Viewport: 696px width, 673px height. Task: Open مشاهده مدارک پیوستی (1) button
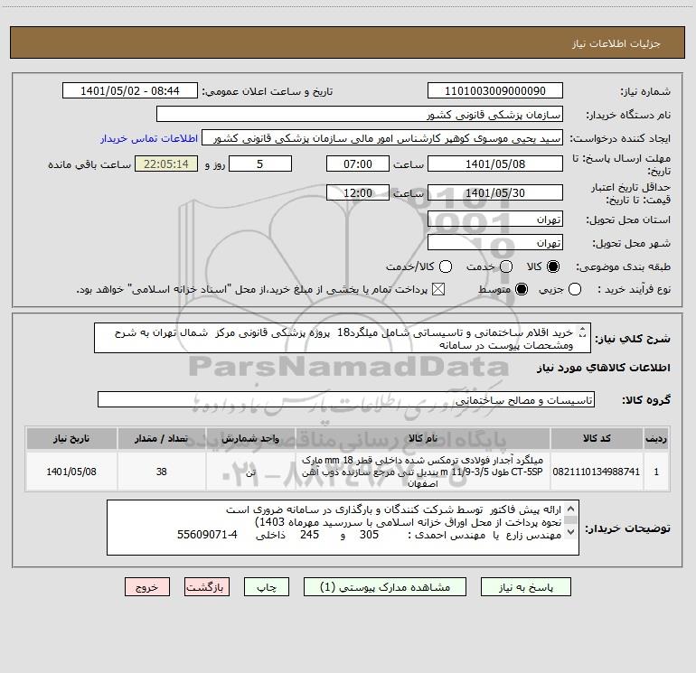(x=384, y=587)
